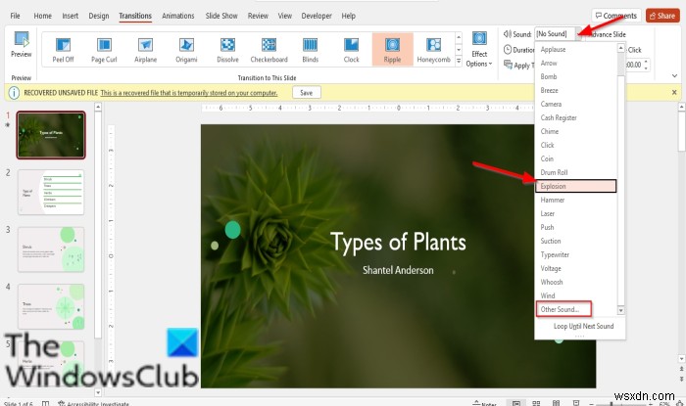Viewport: 686px width, 406px height.
Task: Click the Preview transition icon
Action: coord(21,45)
